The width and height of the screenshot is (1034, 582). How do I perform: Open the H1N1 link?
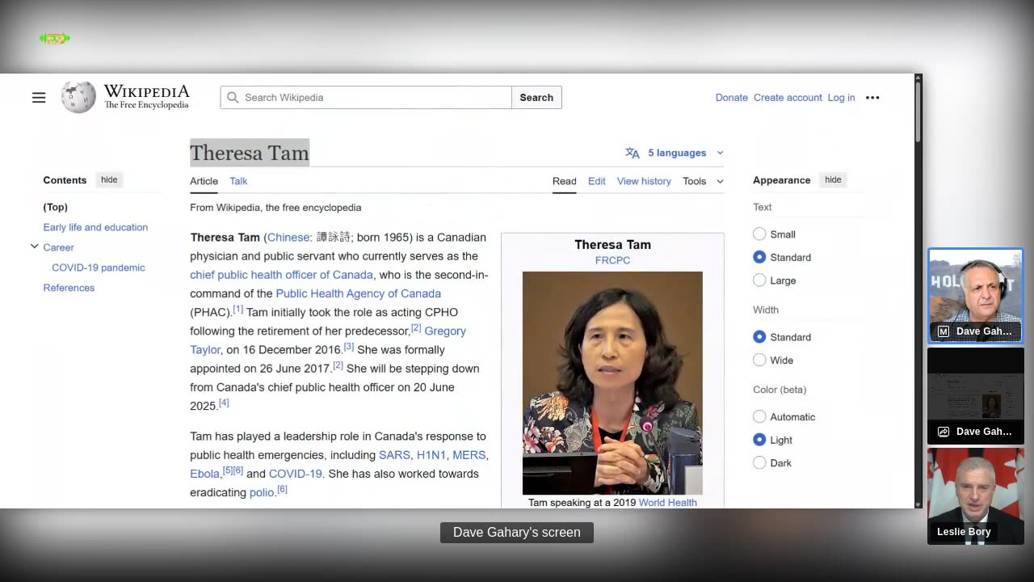[x=431, y=455]
